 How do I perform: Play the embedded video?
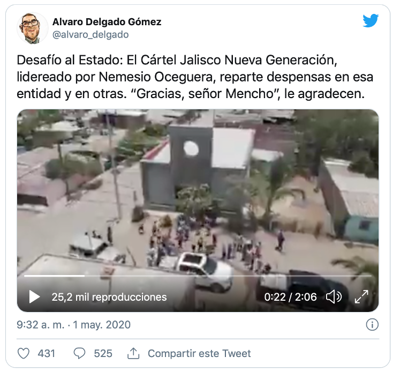click(x=34, y=297)
